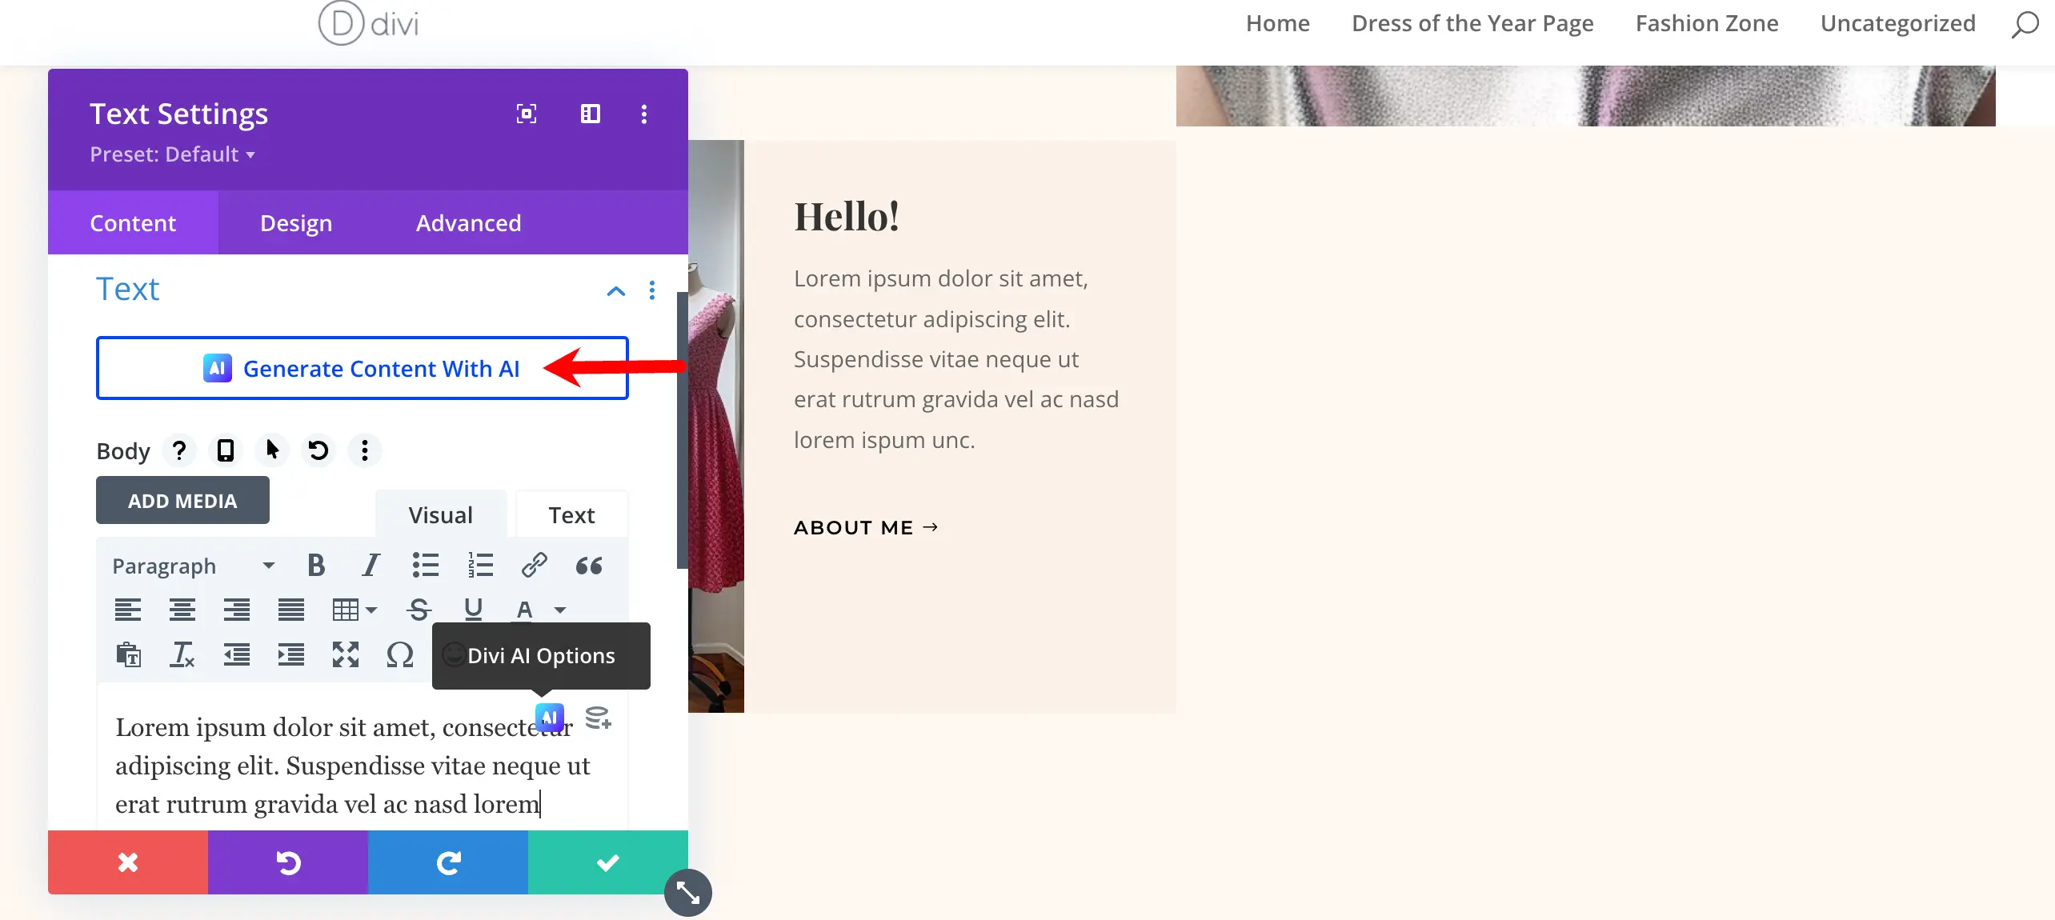
Task: Expand the Paragraph style dropdown
Action: click(x=190, y=565)
